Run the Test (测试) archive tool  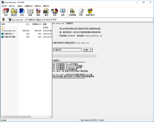tap(22, 12)
